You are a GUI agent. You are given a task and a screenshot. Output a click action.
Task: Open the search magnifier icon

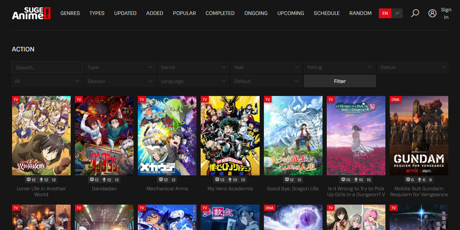[x=415, y=13]
